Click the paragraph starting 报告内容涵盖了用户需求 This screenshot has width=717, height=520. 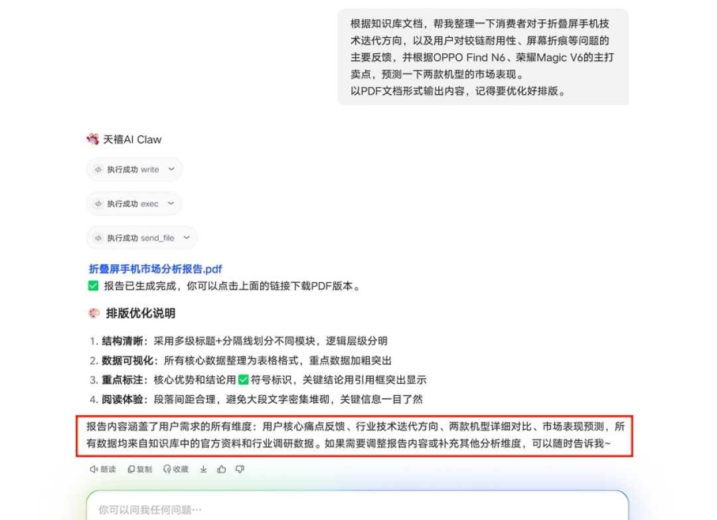coord(355,435)
